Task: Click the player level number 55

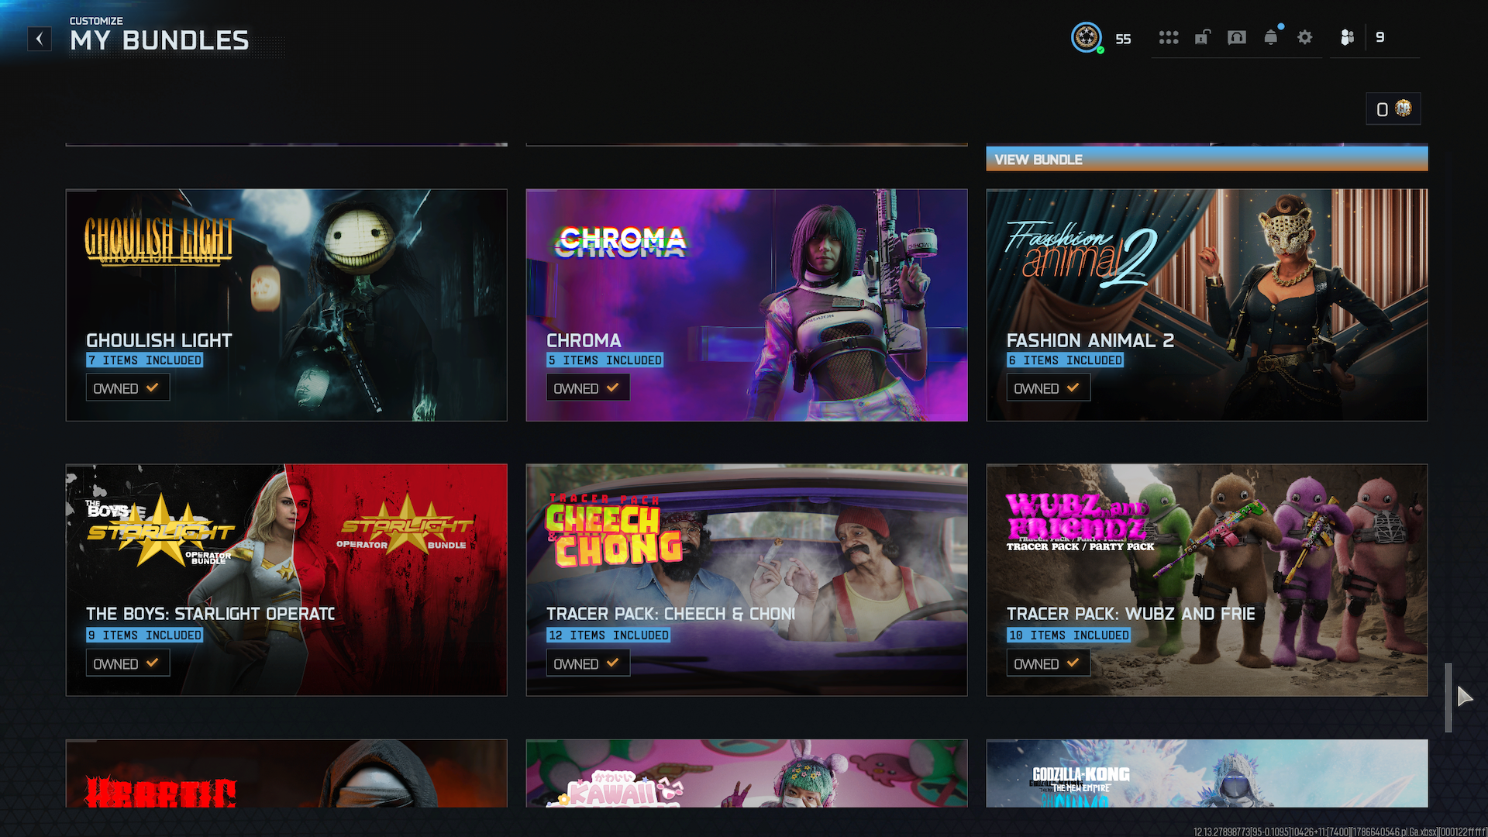Action: pyautogui.click(x=1123, y=39)
